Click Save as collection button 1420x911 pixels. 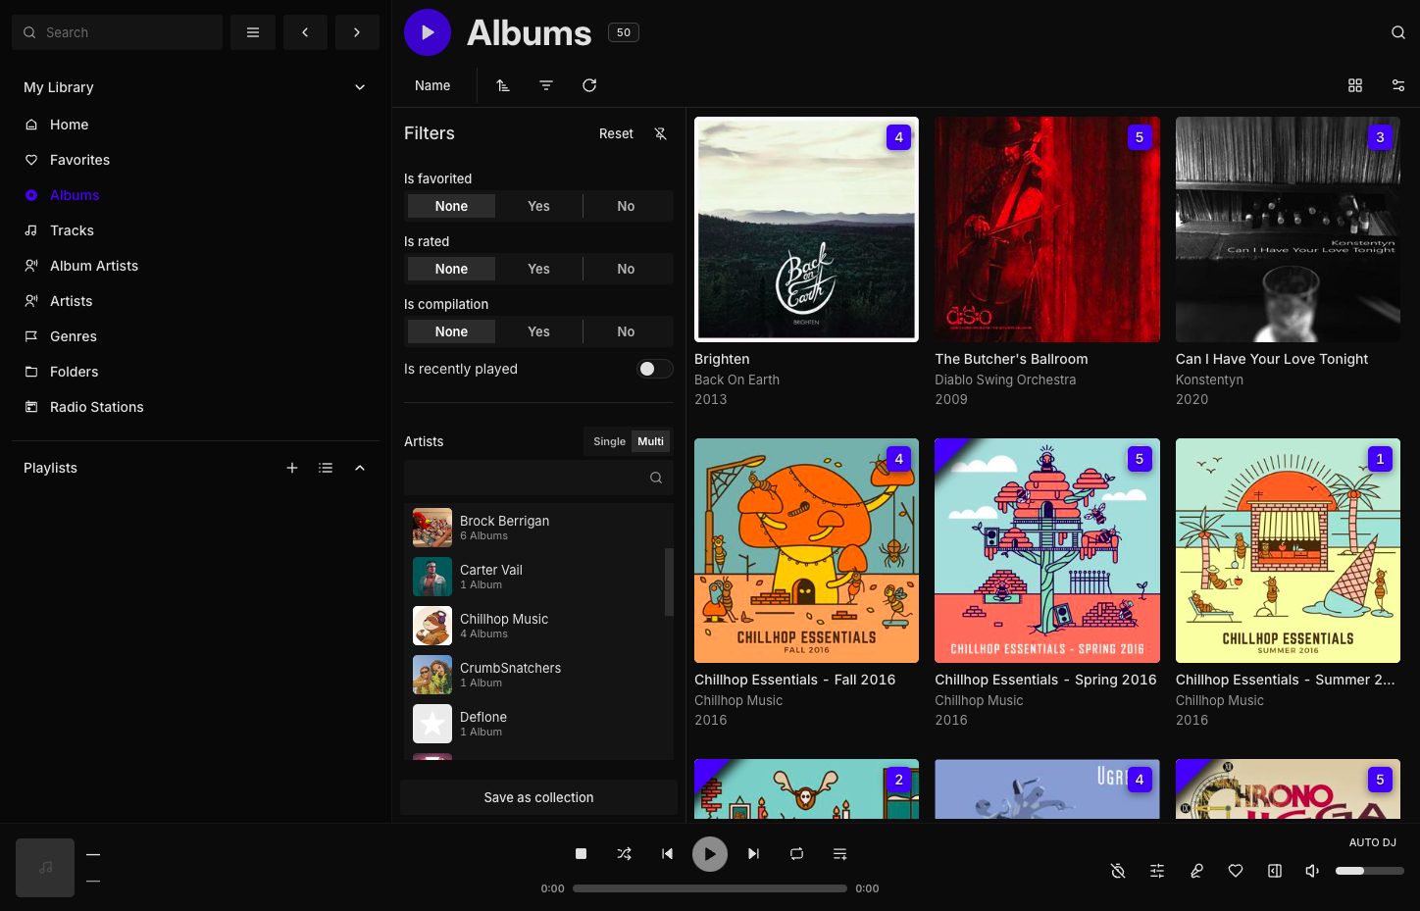click(x=538, y=797)
